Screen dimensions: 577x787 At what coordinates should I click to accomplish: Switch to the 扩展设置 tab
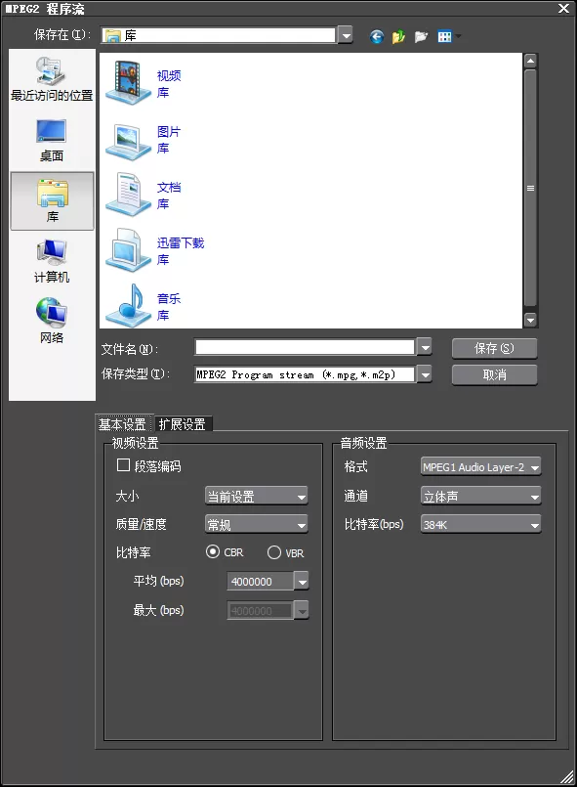[x=183, y=424]
